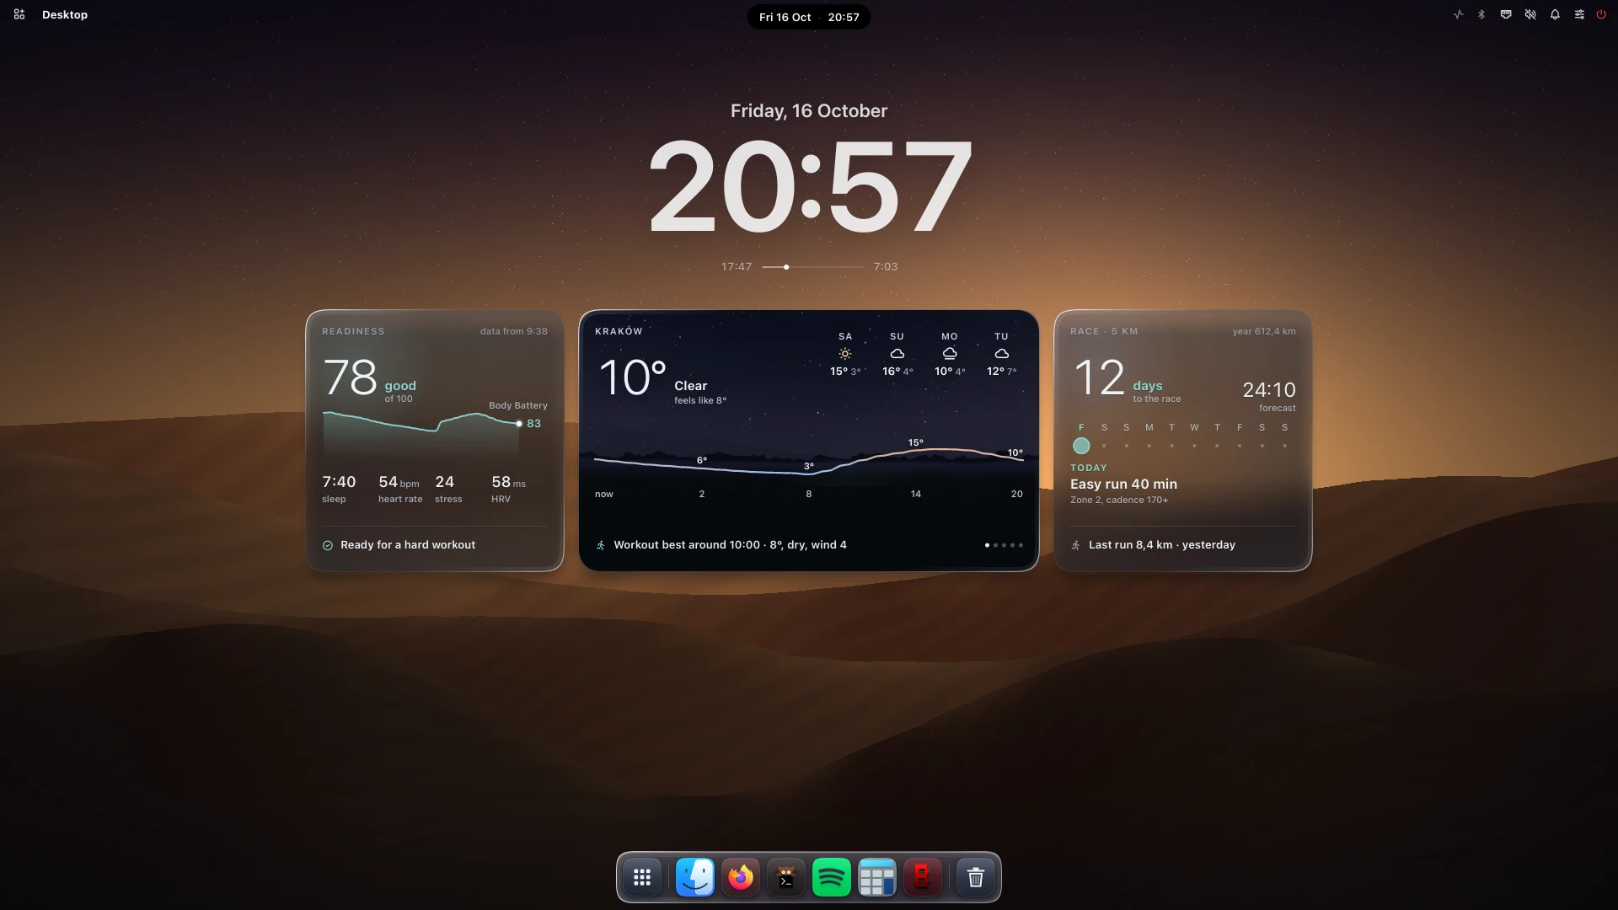Open the ethernet network status icon
The height and width of the screenshot is (910, 1618).
(x=1506, y=14)
